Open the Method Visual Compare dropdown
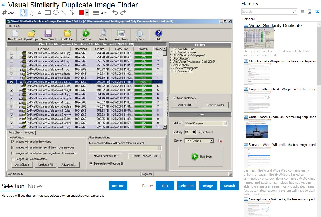 [225, 123]
